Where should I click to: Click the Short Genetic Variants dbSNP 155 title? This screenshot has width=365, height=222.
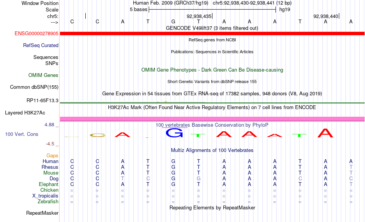(212, 82)
